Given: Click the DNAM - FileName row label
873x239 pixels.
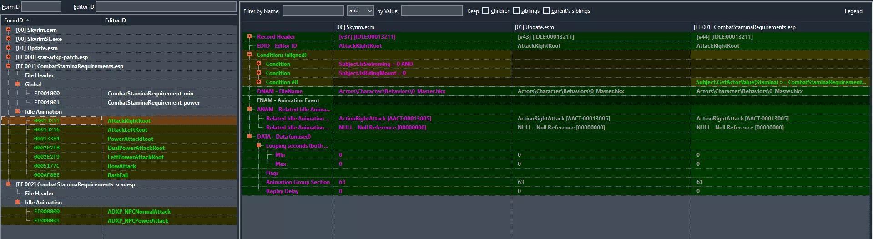Looking at the screenshot, I should (279, 91).
